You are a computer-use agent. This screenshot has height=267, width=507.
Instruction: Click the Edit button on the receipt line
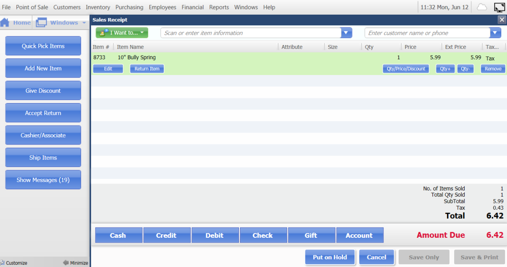point(108,68)
